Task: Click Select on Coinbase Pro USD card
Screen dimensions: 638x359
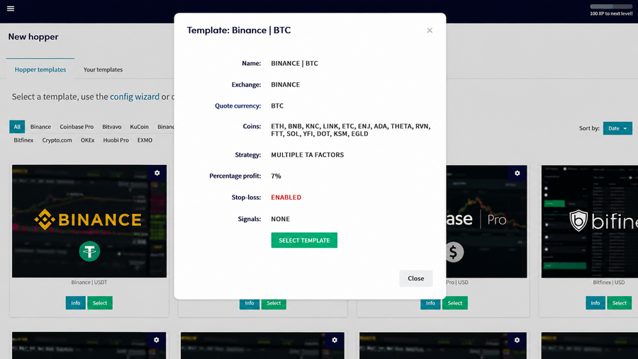Action: coord(455,303)
